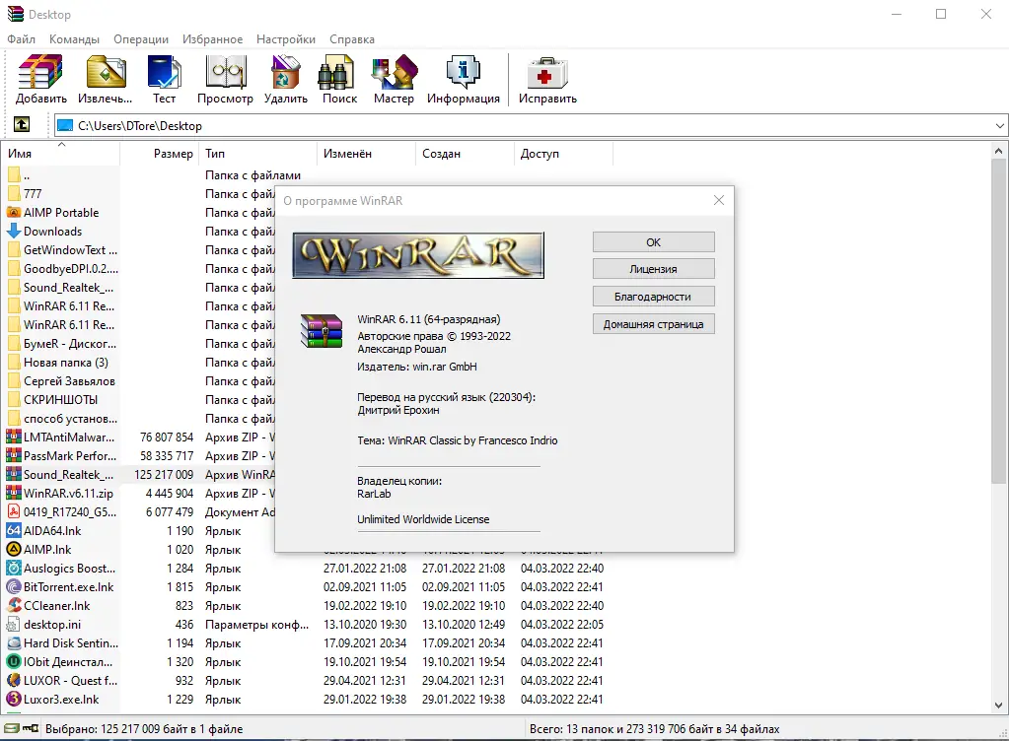
Task: Sort by the Имя column header
Action: click(60, 154)
